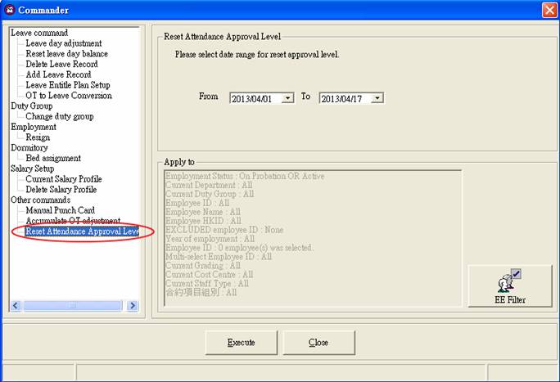Close the Commander window with X button
Viewport: 560px width, 382px height.
pyautogui.click(x=549, y=10)
